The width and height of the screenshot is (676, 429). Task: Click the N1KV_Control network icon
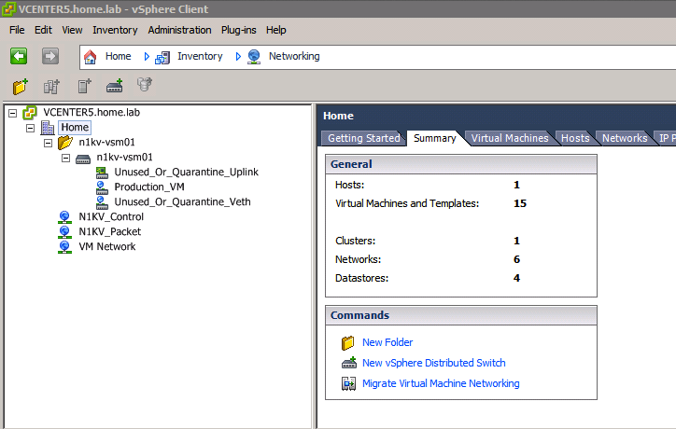tap(64, 216)
